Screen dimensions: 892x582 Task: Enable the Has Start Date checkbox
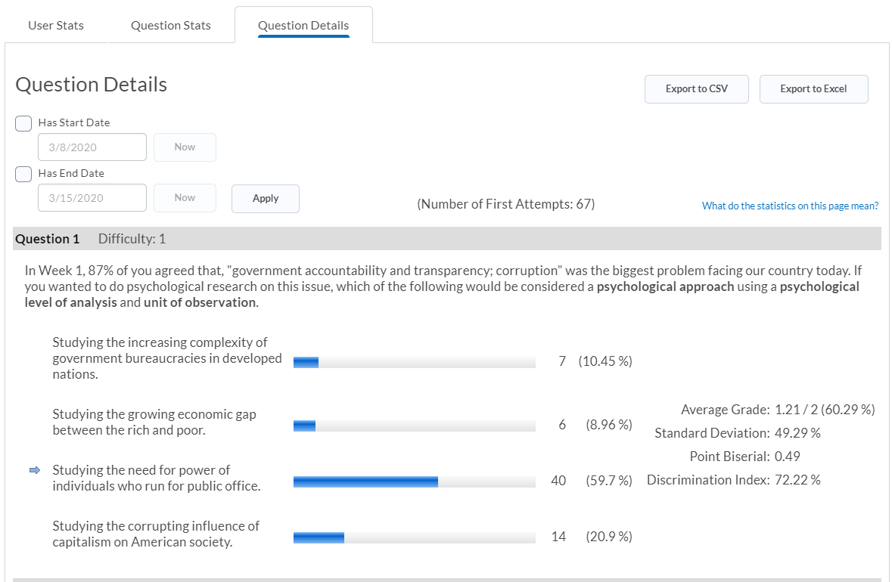click(x=23, y=123)
